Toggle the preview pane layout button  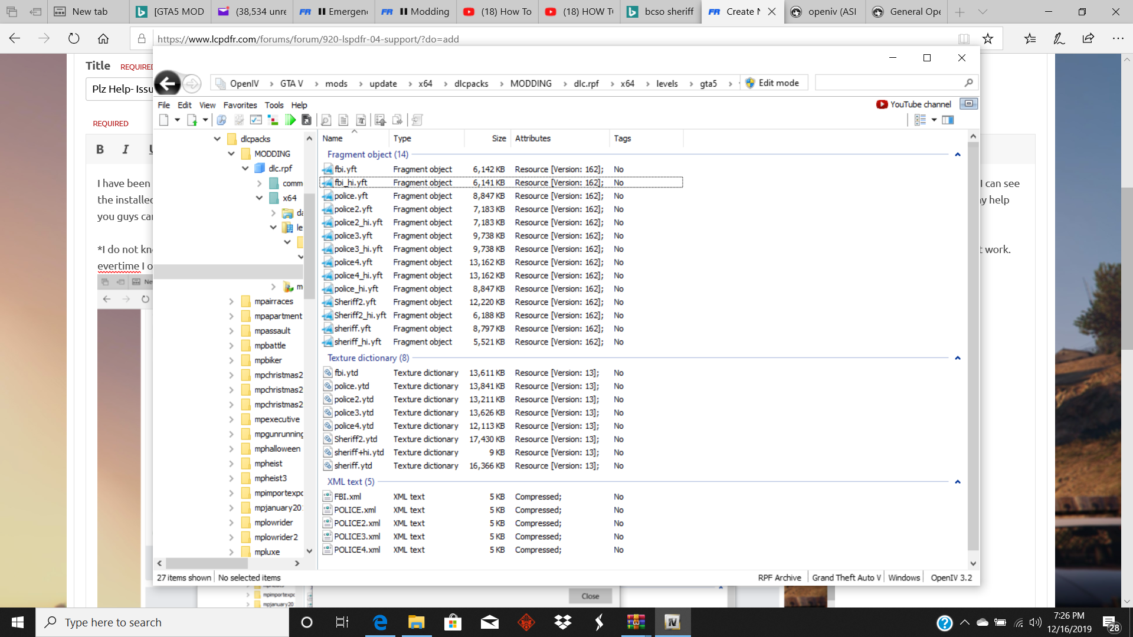click(948, 120)
